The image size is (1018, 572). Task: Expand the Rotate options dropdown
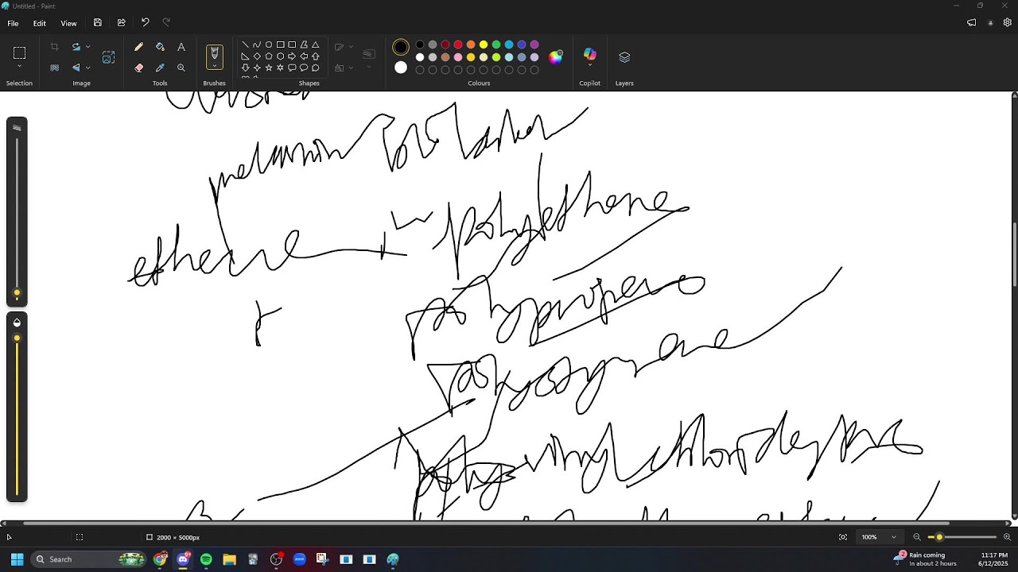pyautogui.click(x=87, y=47)
